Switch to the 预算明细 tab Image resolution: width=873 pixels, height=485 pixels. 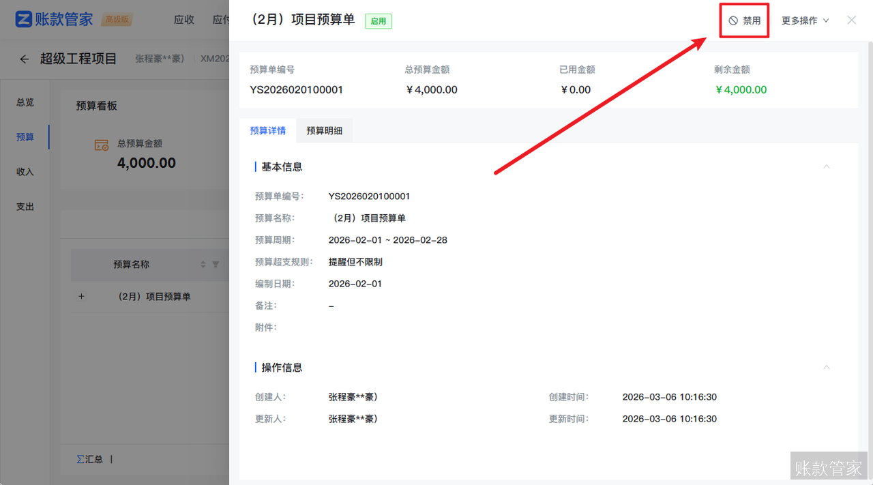[x=324, y=130]
